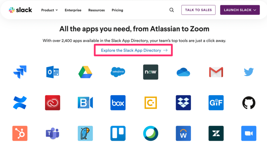Open the ServiceNow 'now' icon
Image resolution: width=267 pixels, height=153 pixels.
150,72
